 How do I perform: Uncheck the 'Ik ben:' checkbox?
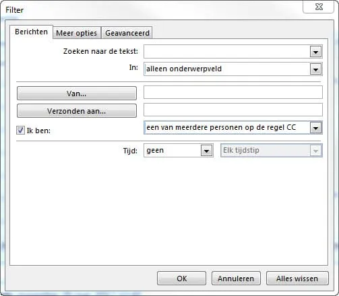coord(20,131)
